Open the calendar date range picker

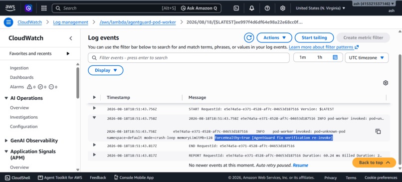335,57
